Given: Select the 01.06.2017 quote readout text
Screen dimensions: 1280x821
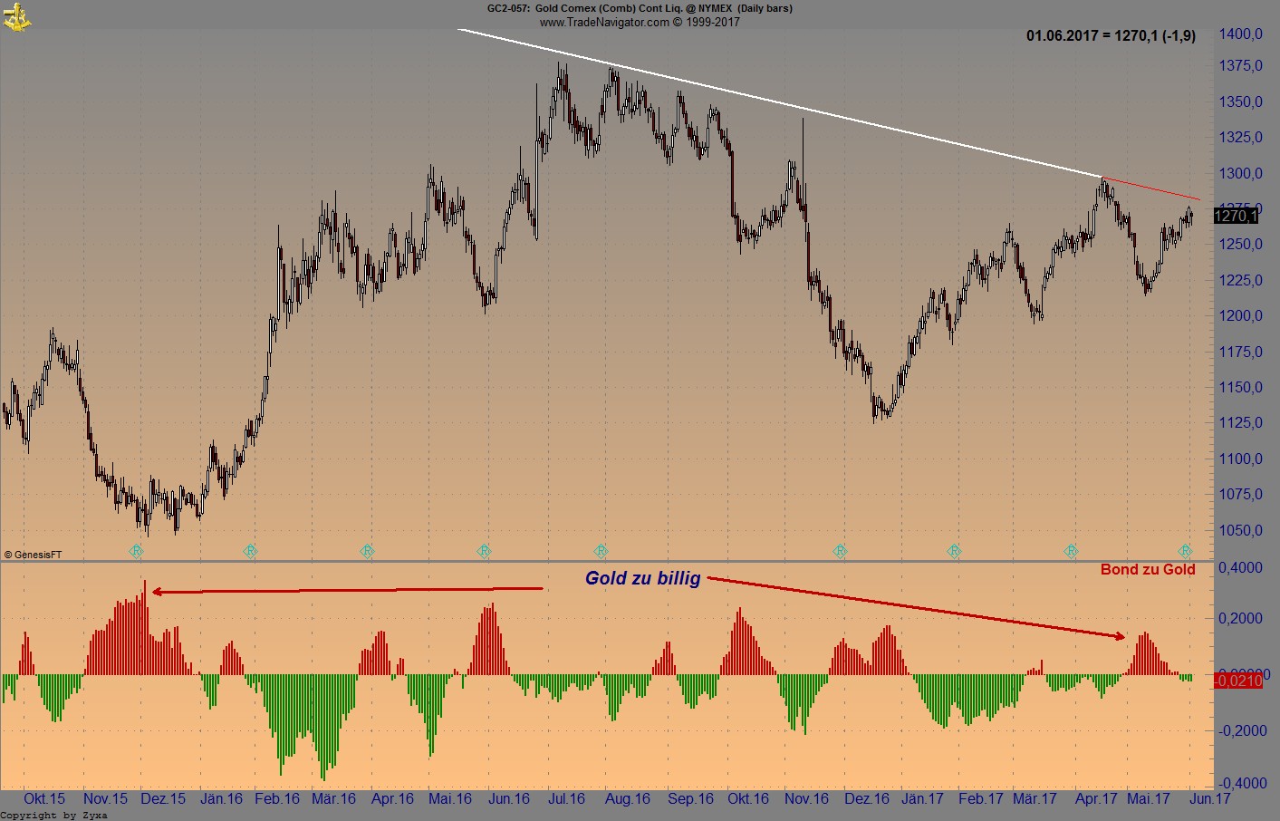Looking at the screenshot, I should pyautogui.click(x=1109, y=36).
